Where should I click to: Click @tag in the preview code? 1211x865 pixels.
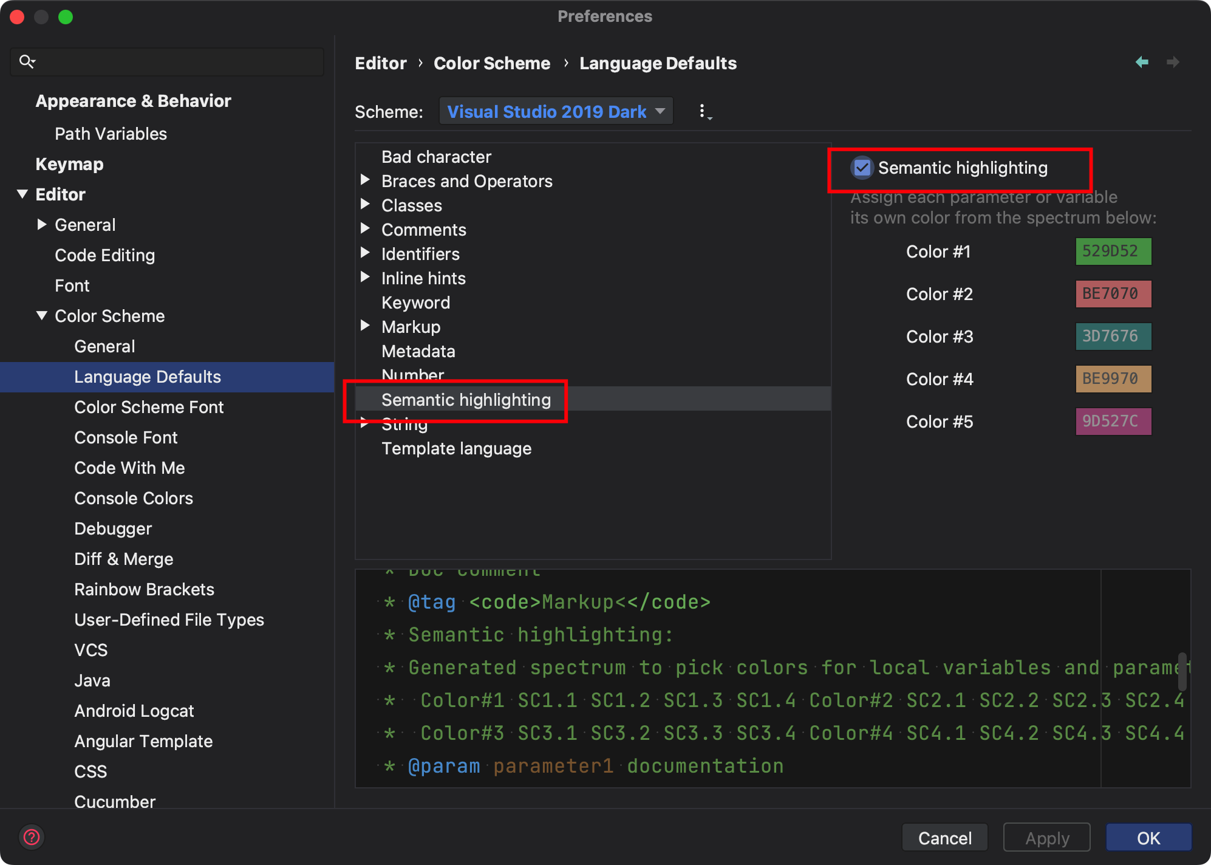point(432,602)
